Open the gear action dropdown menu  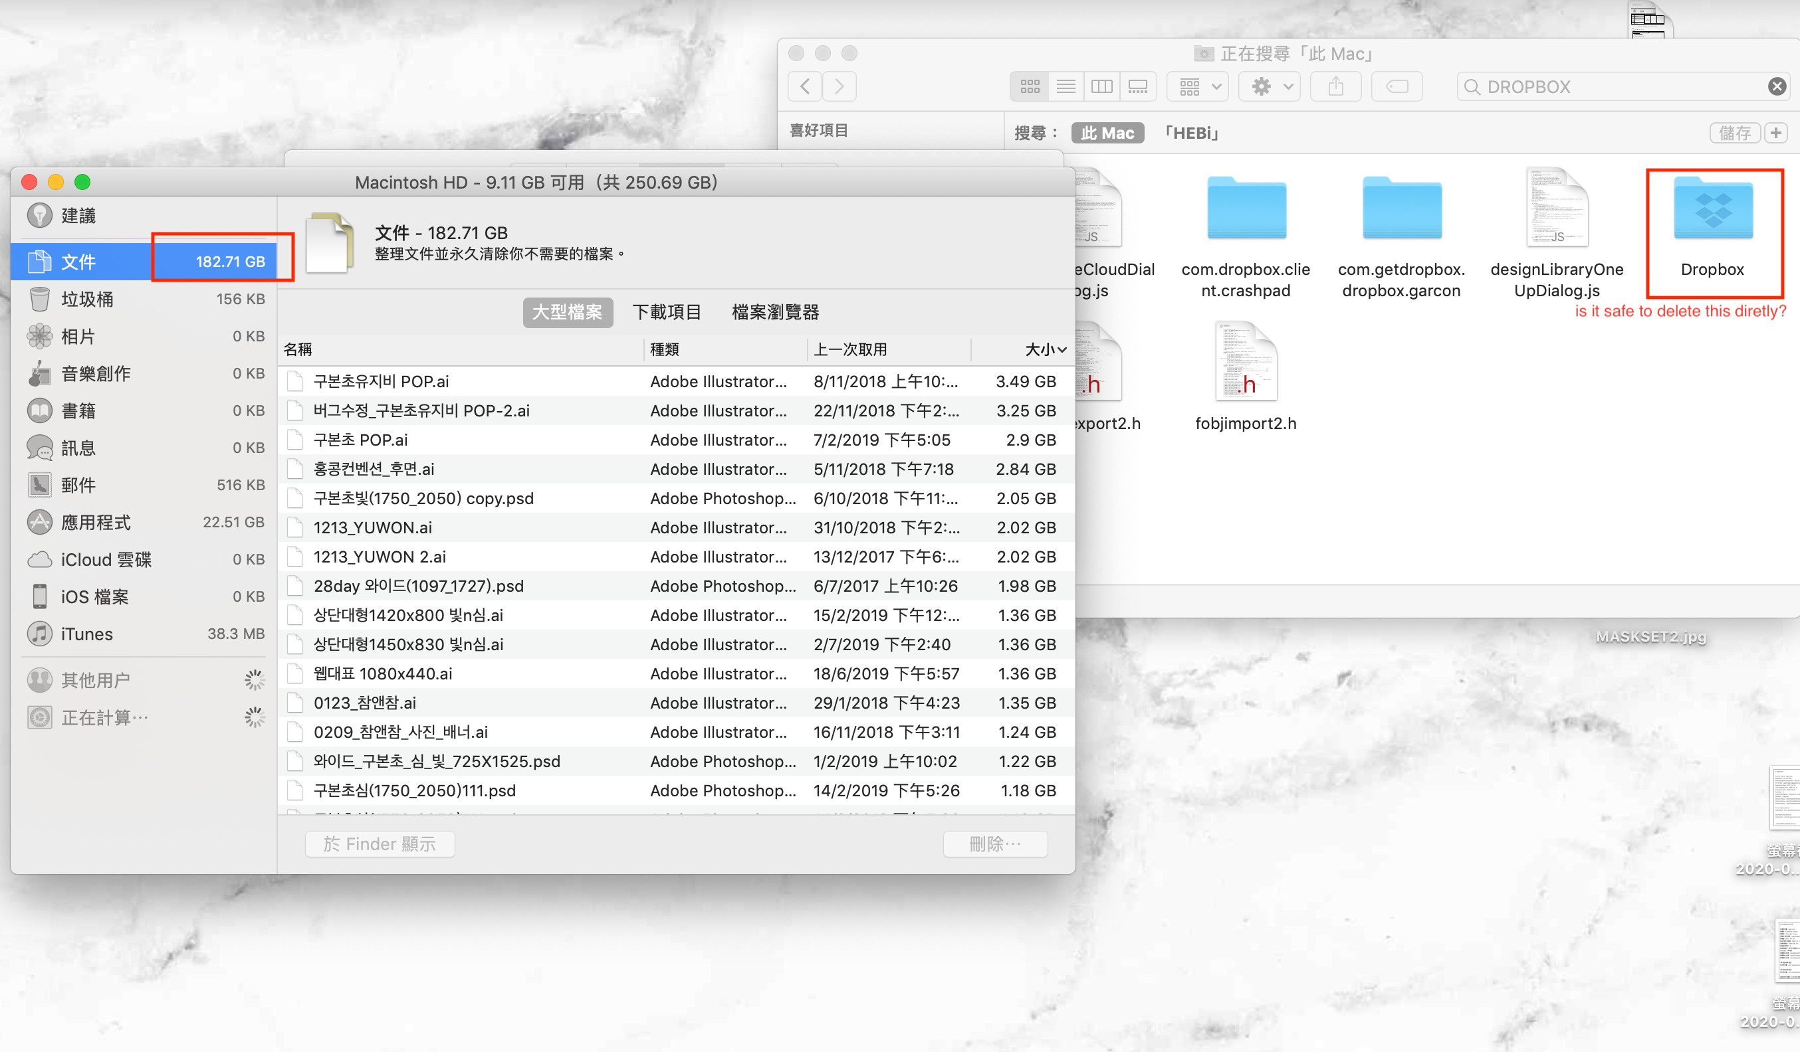[1270, 87]
